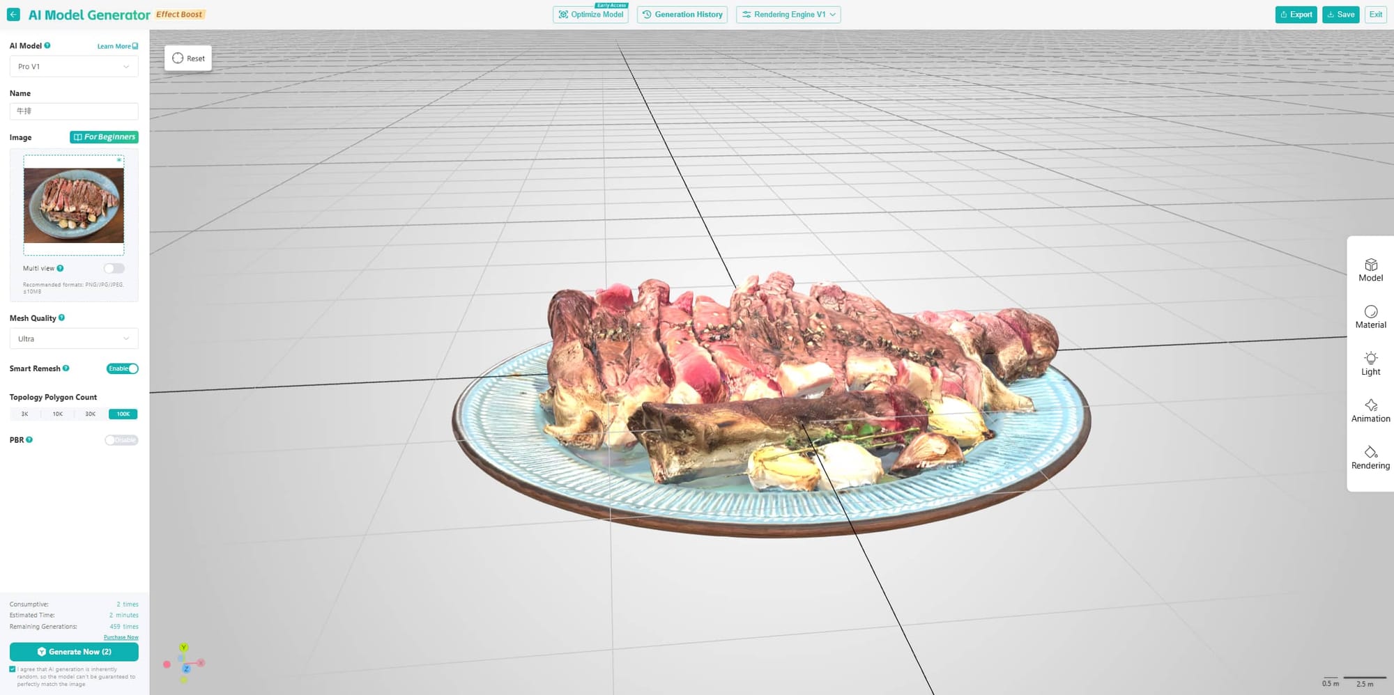Open Generation History
This screenshot has width=1394, height=695.
tap(682, 15)
